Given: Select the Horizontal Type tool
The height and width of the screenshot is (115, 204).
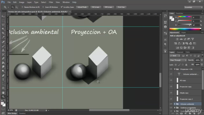Looking at the screenshot, I should coord(3,80).
